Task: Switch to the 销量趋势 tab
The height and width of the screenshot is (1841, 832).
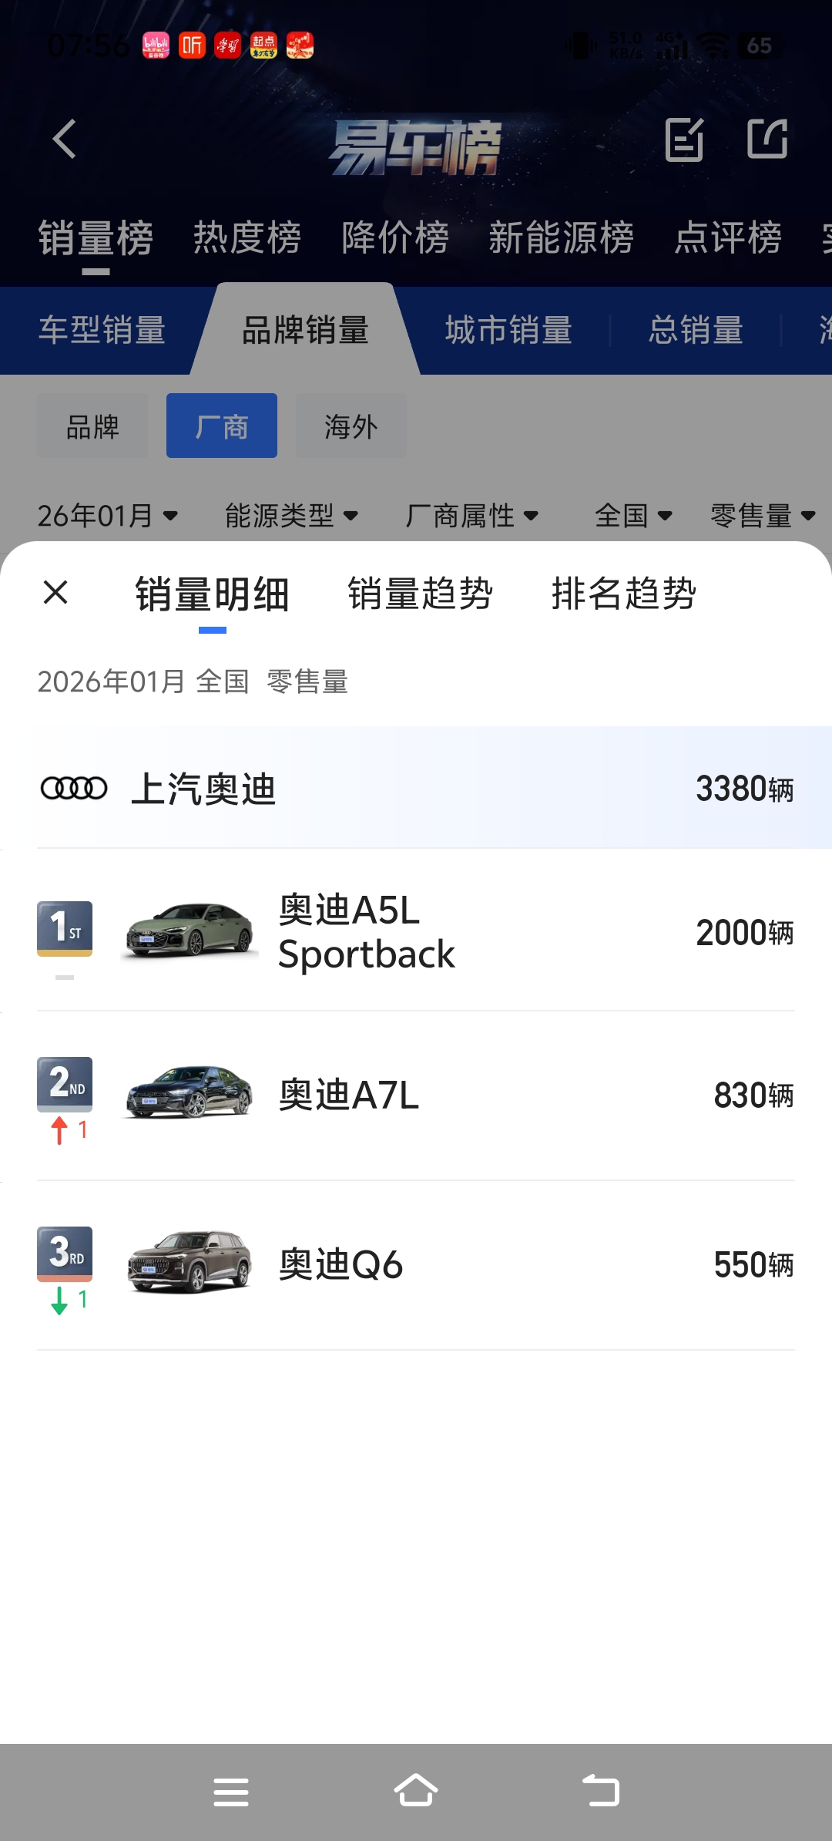Action: (420, 594)
